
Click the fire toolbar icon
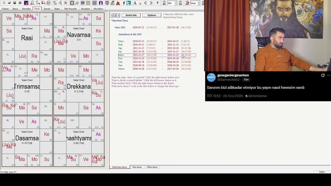[118, 3]
